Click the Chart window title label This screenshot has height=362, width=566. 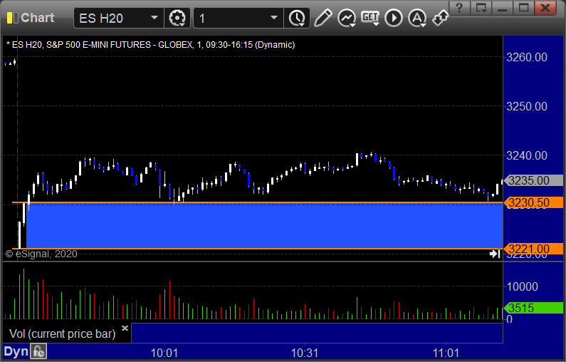pos(37,18)
